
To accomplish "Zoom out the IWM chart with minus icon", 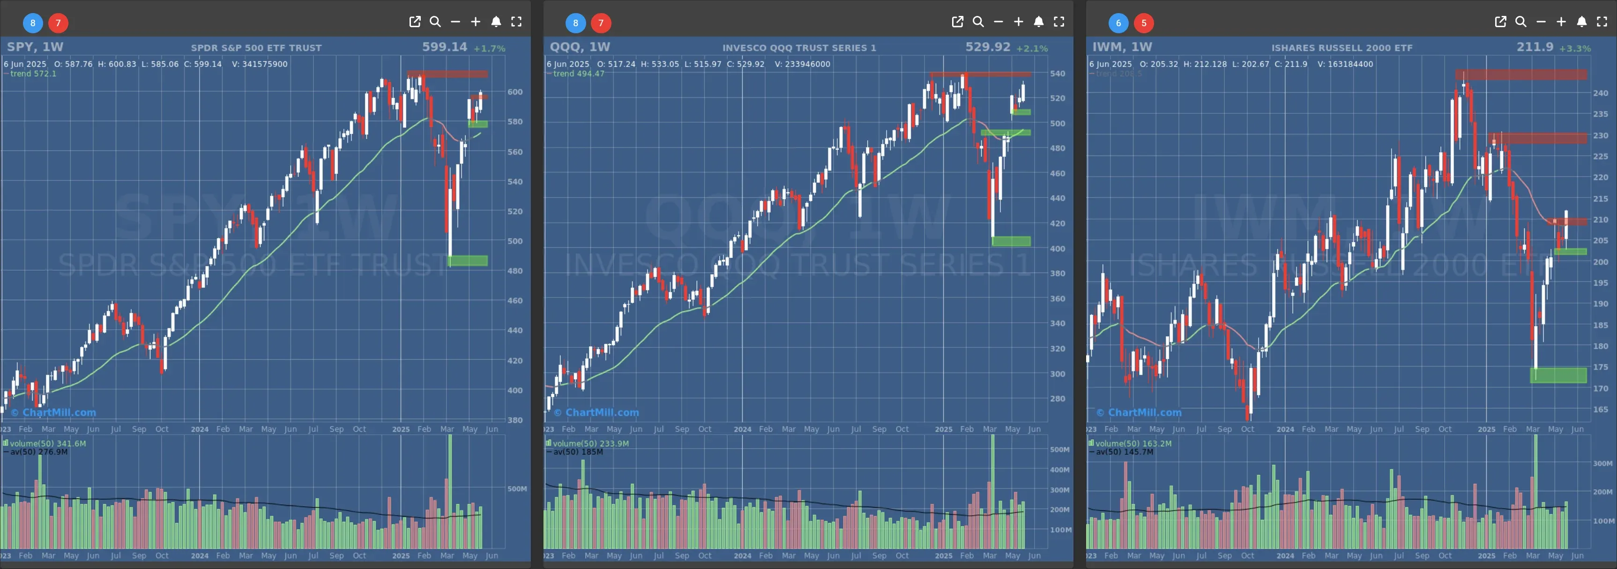I will 1541,22.
